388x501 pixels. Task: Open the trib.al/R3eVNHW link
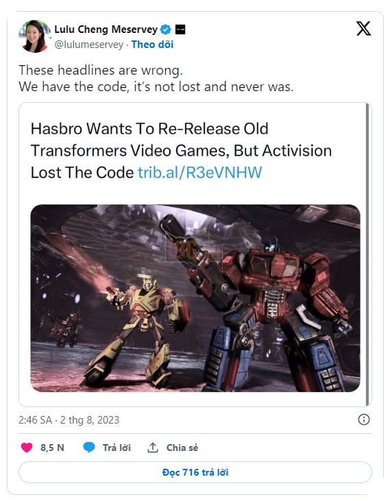tap(199, 173)
